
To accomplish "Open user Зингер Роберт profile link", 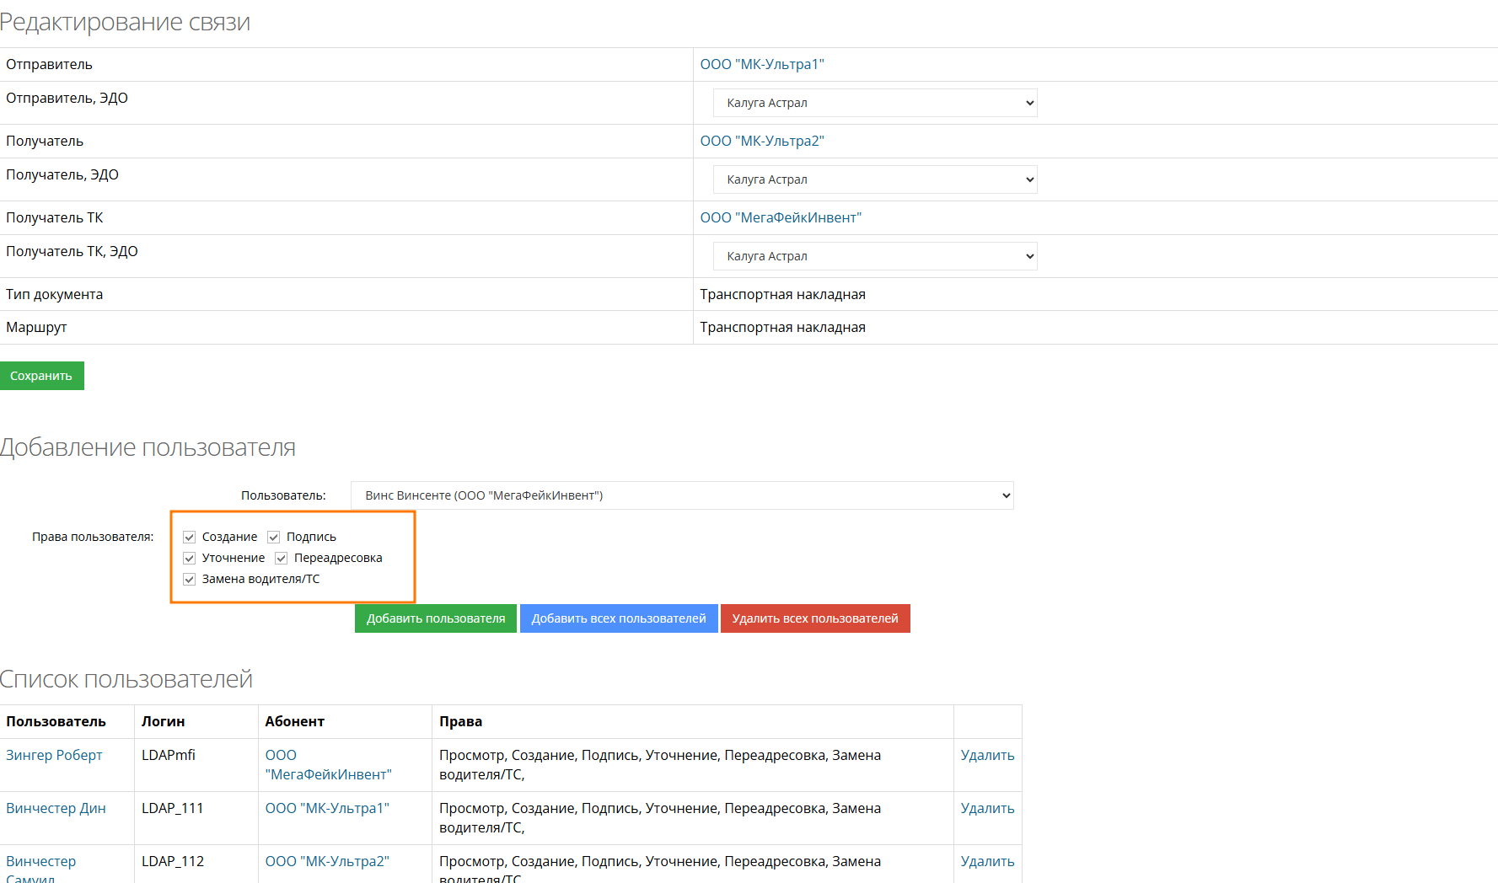I will point(54,755).
